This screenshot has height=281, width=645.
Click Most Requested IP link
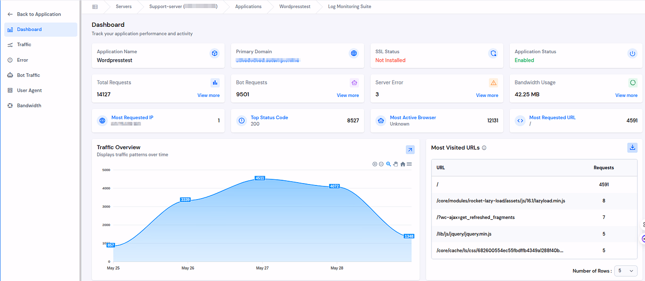132,118
